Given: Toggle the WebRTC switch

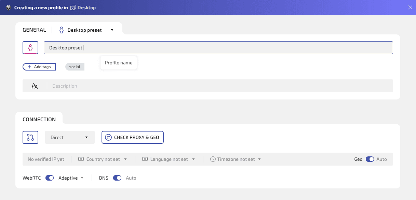Looking at the screenshot, I should 50,178.
